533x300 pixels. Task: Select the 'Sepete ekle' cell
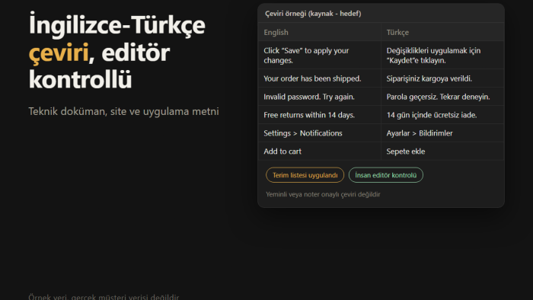442,152
